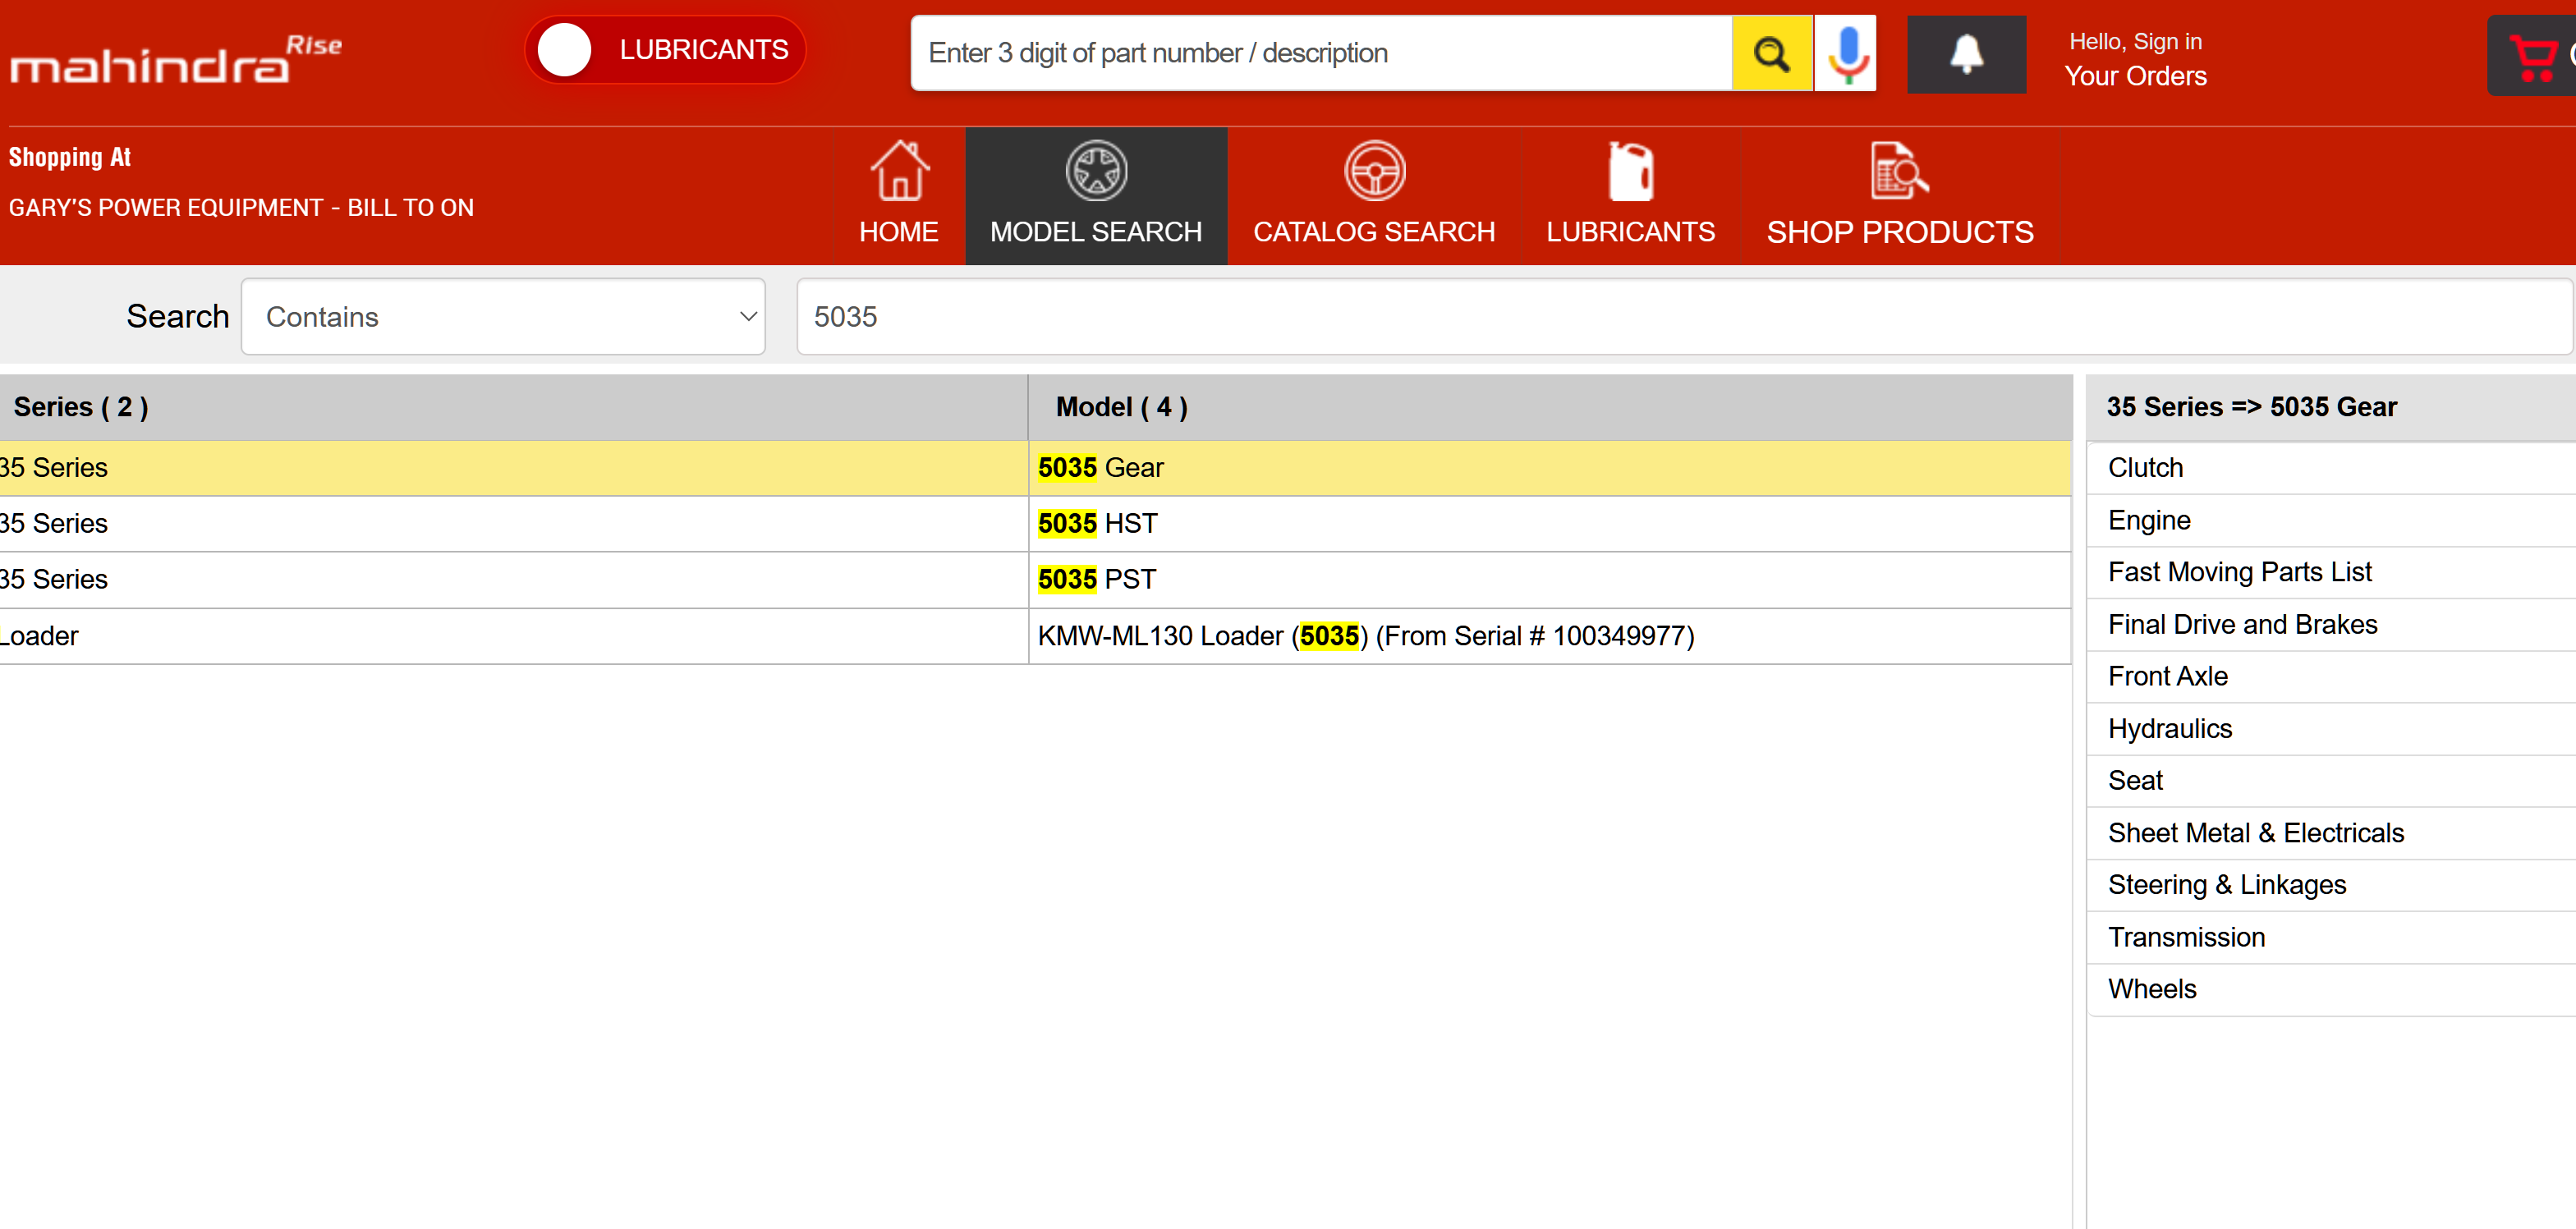Click the Home house icon
The height and width of the screenshot is (1229, 2576).
tap(899, 170)
